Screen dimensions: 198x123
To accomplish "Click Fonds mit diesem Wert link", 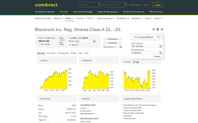I will coord(132,110).
